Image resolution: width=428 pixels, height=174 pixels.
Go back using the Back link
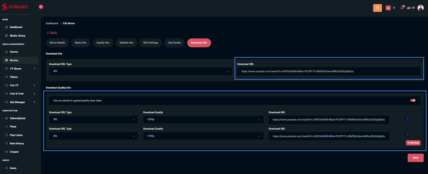(x=52, y=33)
